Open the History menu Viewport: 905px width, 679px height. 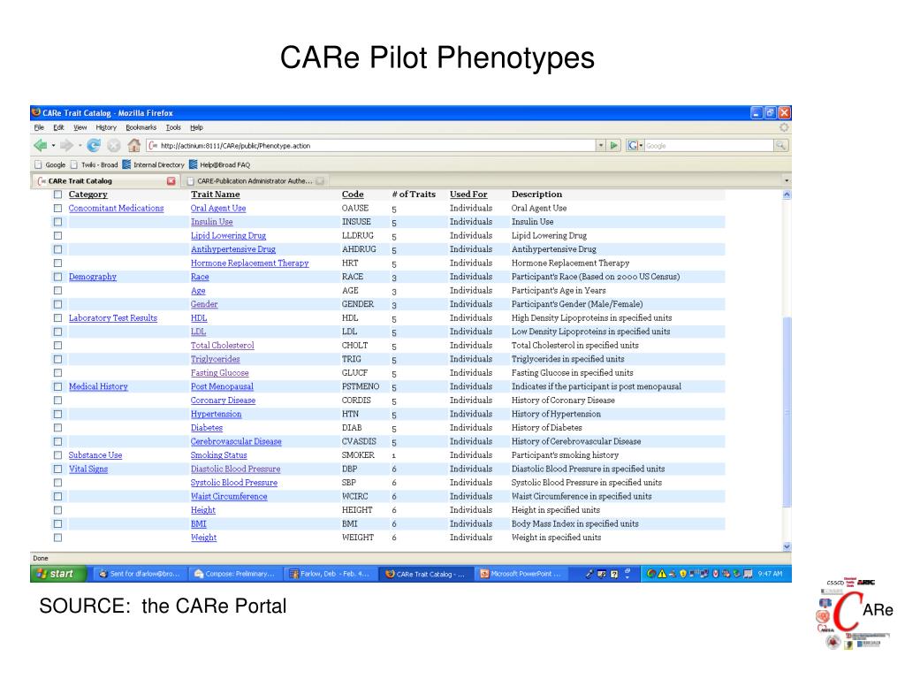click(106, 127)
